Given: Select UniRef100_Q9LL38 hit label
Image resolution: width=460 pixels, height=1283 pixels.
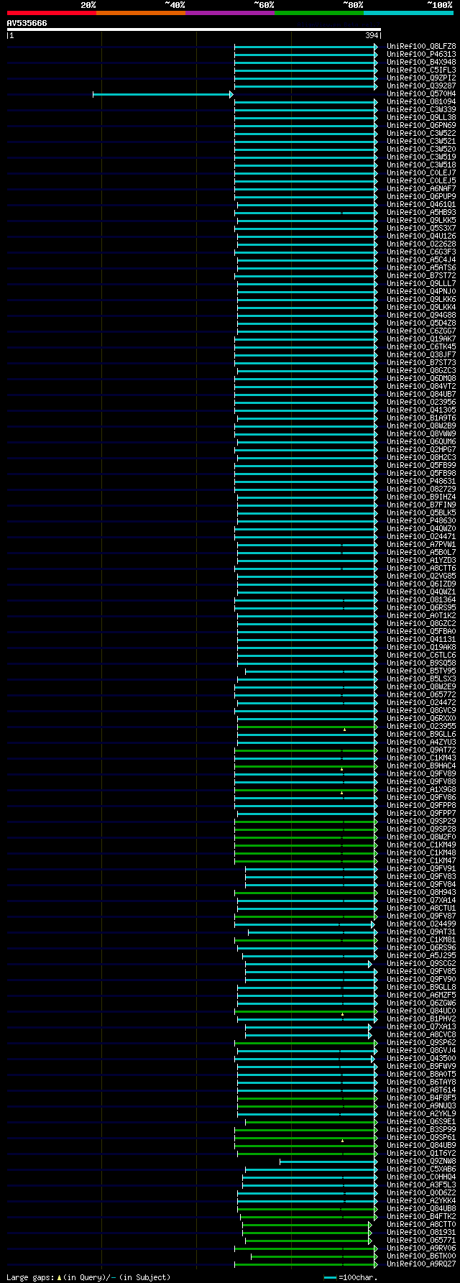Looking at the screenshot, I should (x=421, y=117).
